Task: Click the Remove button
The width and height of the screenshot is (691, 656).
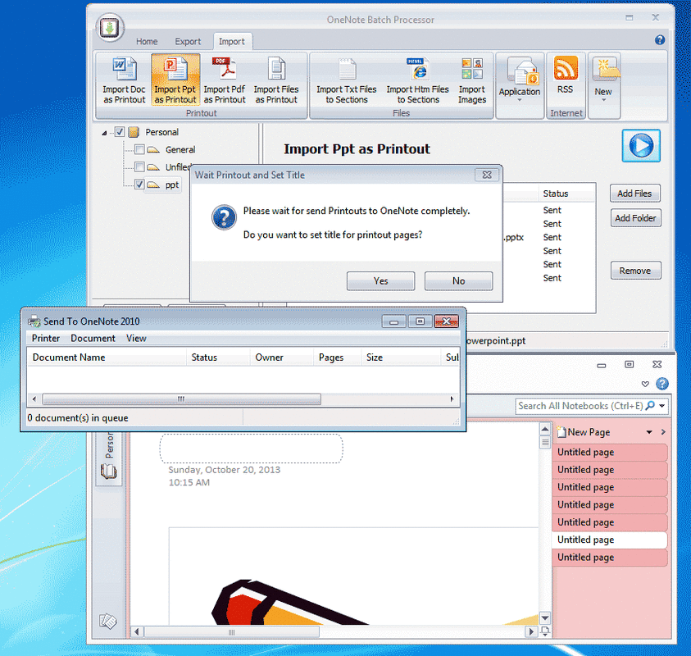Action: tap(635, 271)
